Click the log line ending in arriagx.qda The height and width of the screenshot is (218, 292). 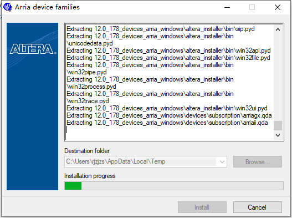[169, 115]
